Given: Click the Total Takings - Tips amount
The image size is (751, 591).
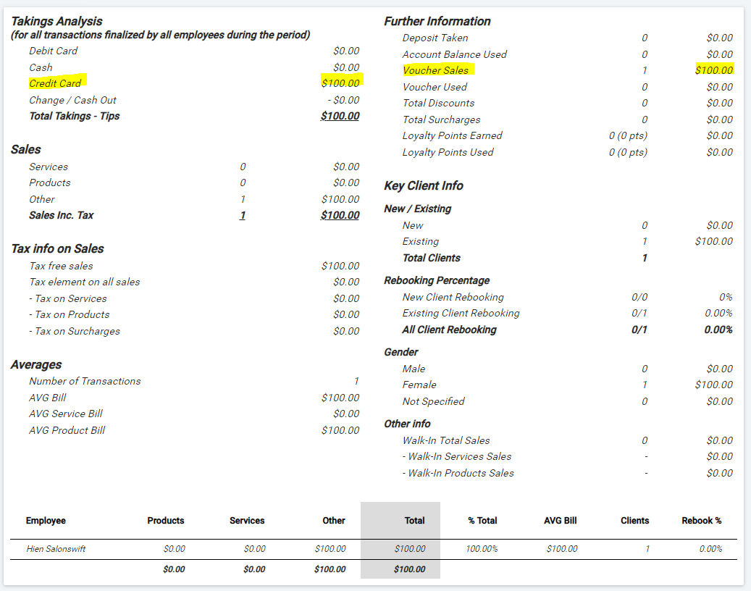Looking at the screenshot, I should [340, 116].
